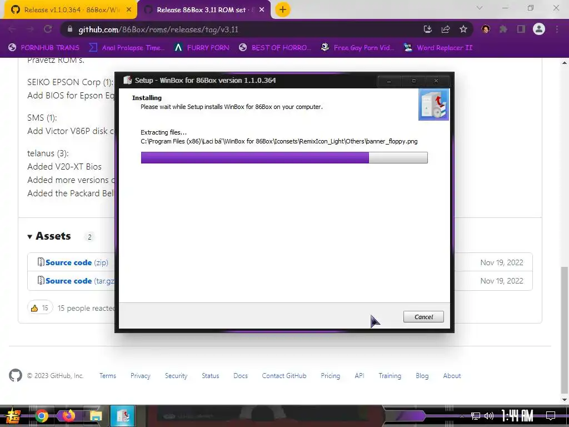Open a new browser tab
569x427 pixels.
[x=283, y=10]
